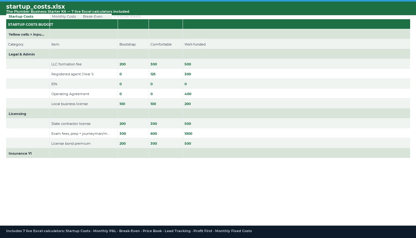This screenshot has width=416, height=238.
Task: Click the EIN item cell
Action: click(x=84, y=84)
